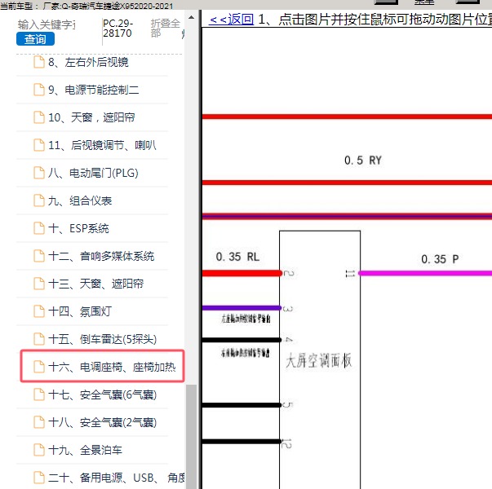Screen dimensions: 492x489
Task: Click document icon beside 10、天窗，遮阳帘
Action: click(x=39, y=117)
